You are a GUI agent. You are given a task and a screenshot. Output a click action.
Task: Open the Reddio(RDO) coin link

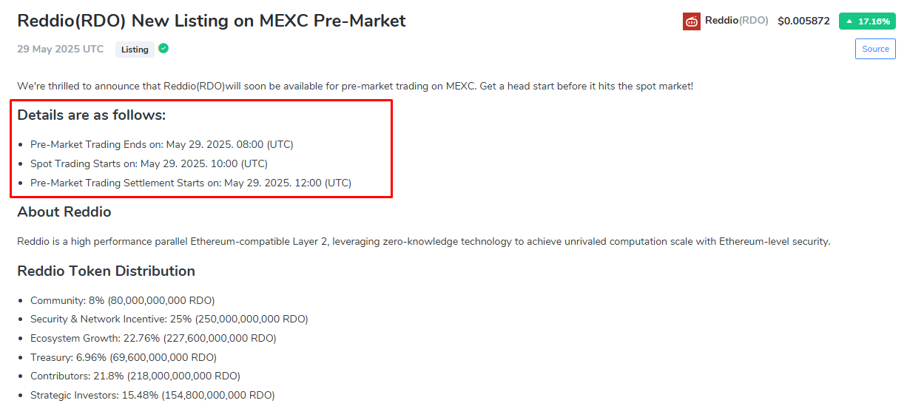click(737, 21)
